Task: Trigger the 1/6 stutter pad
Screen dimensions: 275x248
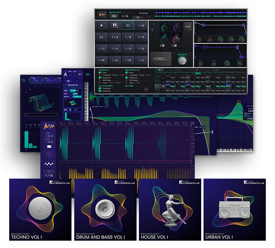Action: [x=128, y=37]
